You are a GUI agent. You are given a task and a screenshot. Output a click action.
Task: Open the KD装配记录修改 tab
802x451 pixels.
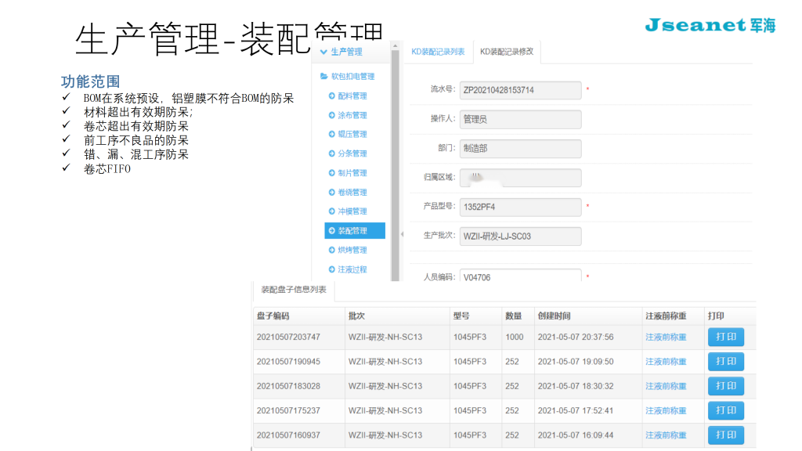[507, 52]
